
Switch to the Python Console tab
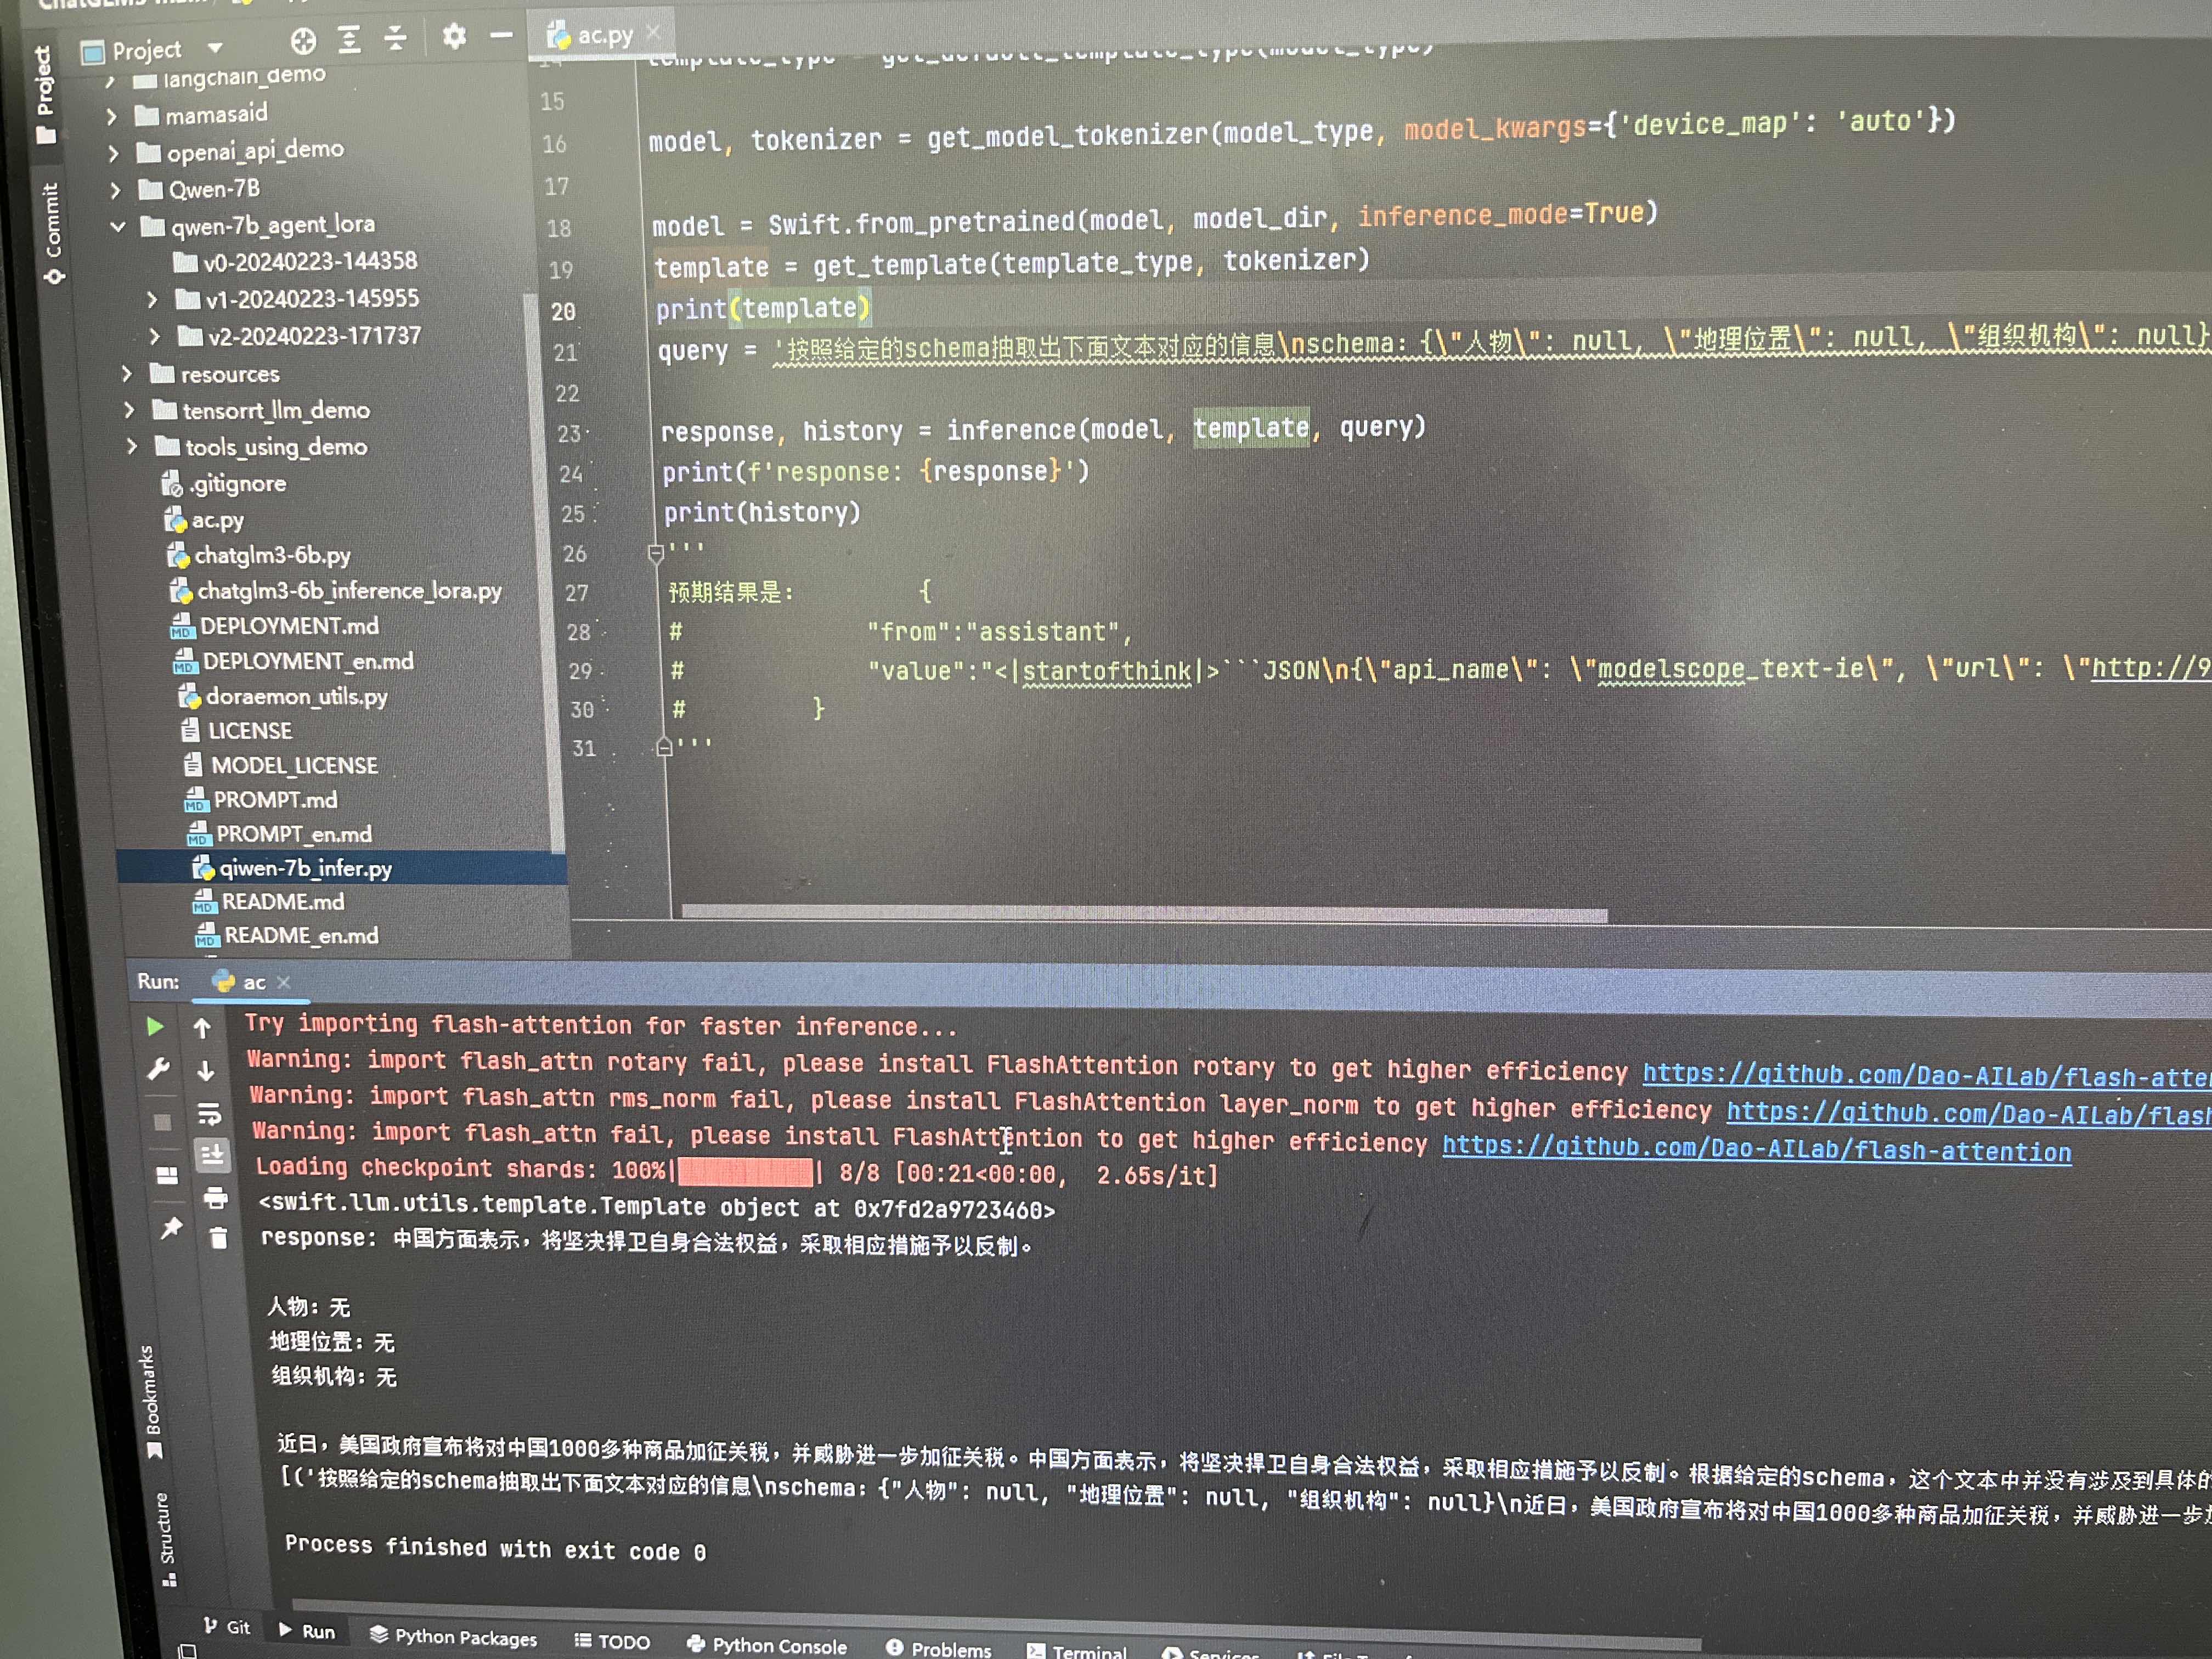(x=767, y=1645)
